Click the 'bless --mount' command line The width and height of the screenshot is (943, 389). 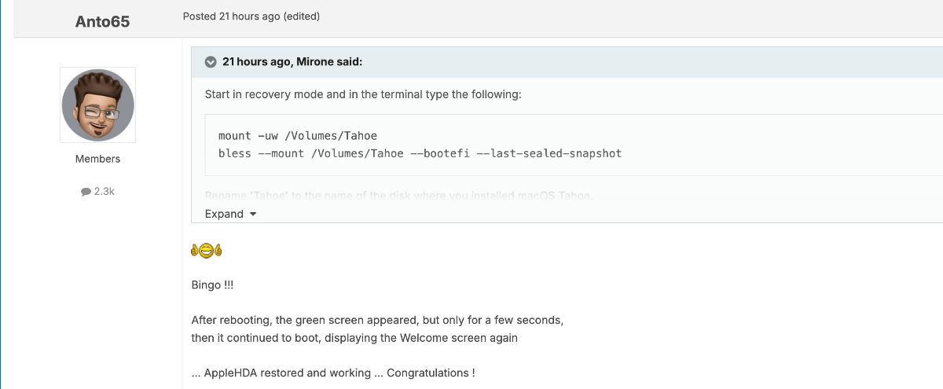[x=420, y=153]
